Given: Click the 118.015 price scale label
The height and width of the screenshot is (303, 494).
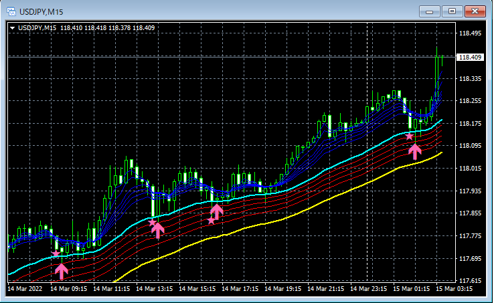Looking at the screenshot, I should 470,169.
